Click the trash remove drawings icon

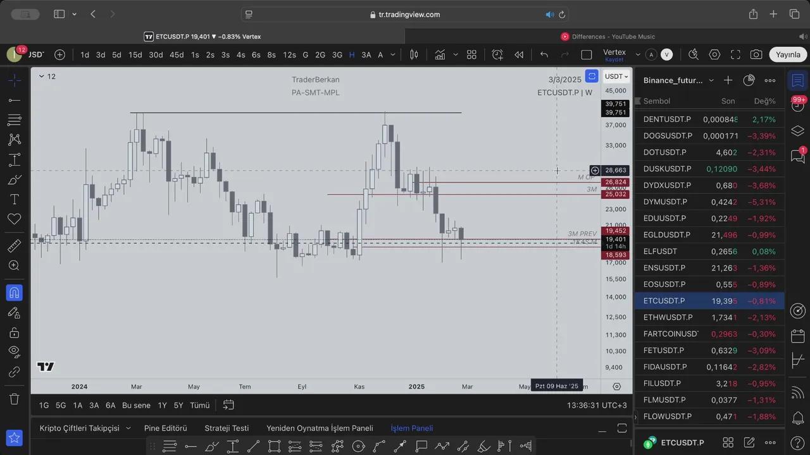14,399
